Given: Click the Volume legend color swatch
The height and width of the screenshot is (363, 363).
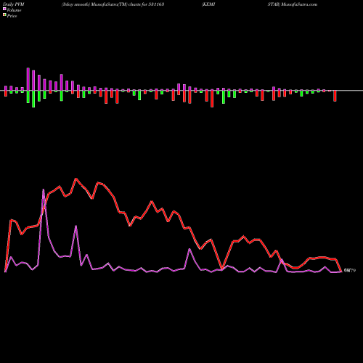Looking at the screenshot, I should tap(4, 9).
